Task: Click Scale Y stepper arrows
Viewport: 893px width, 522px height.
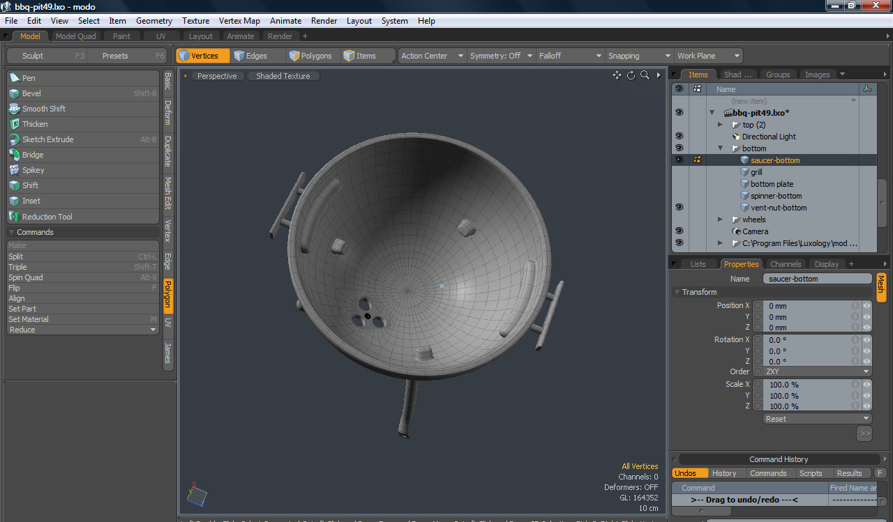Action: 867,396
